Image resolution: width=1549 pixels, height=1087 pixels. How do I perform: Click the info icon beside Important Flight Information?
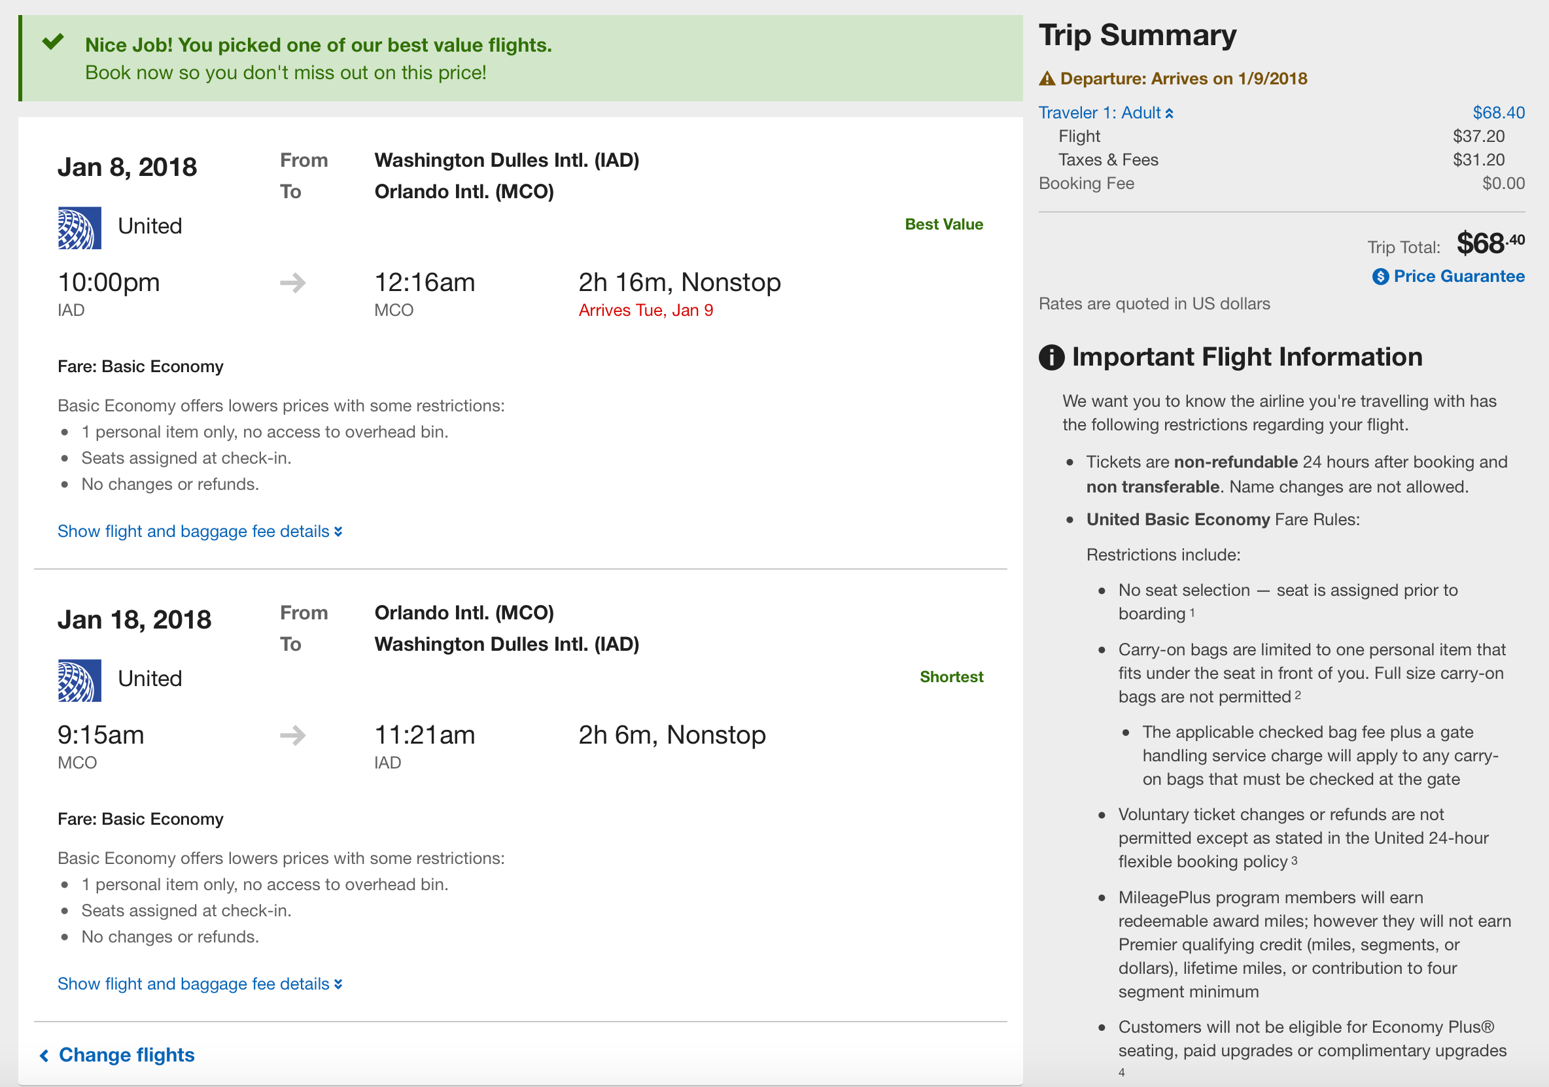pos(1051,357)
